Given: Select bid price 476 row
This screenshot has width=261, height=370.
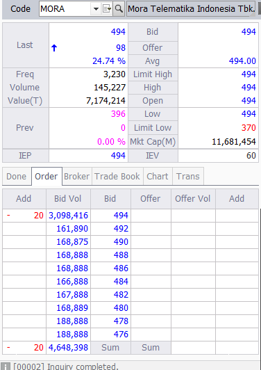Looking at the screenshot, I should pos(121,335).
